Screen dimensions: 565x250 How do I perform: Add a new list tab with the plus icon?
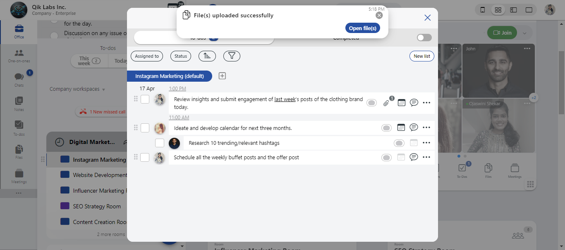pyautogui.click(x=222, y=76)
